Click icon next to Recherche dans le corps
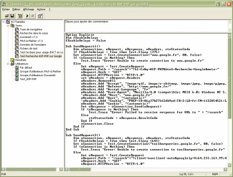This screenshot has height=177, width=233. [x=17, y=33]
